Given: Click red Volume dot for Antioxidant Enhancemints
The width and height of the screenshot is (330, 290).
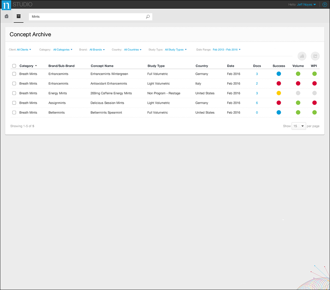Looking at the screenshot, I should tap(298, 83).
